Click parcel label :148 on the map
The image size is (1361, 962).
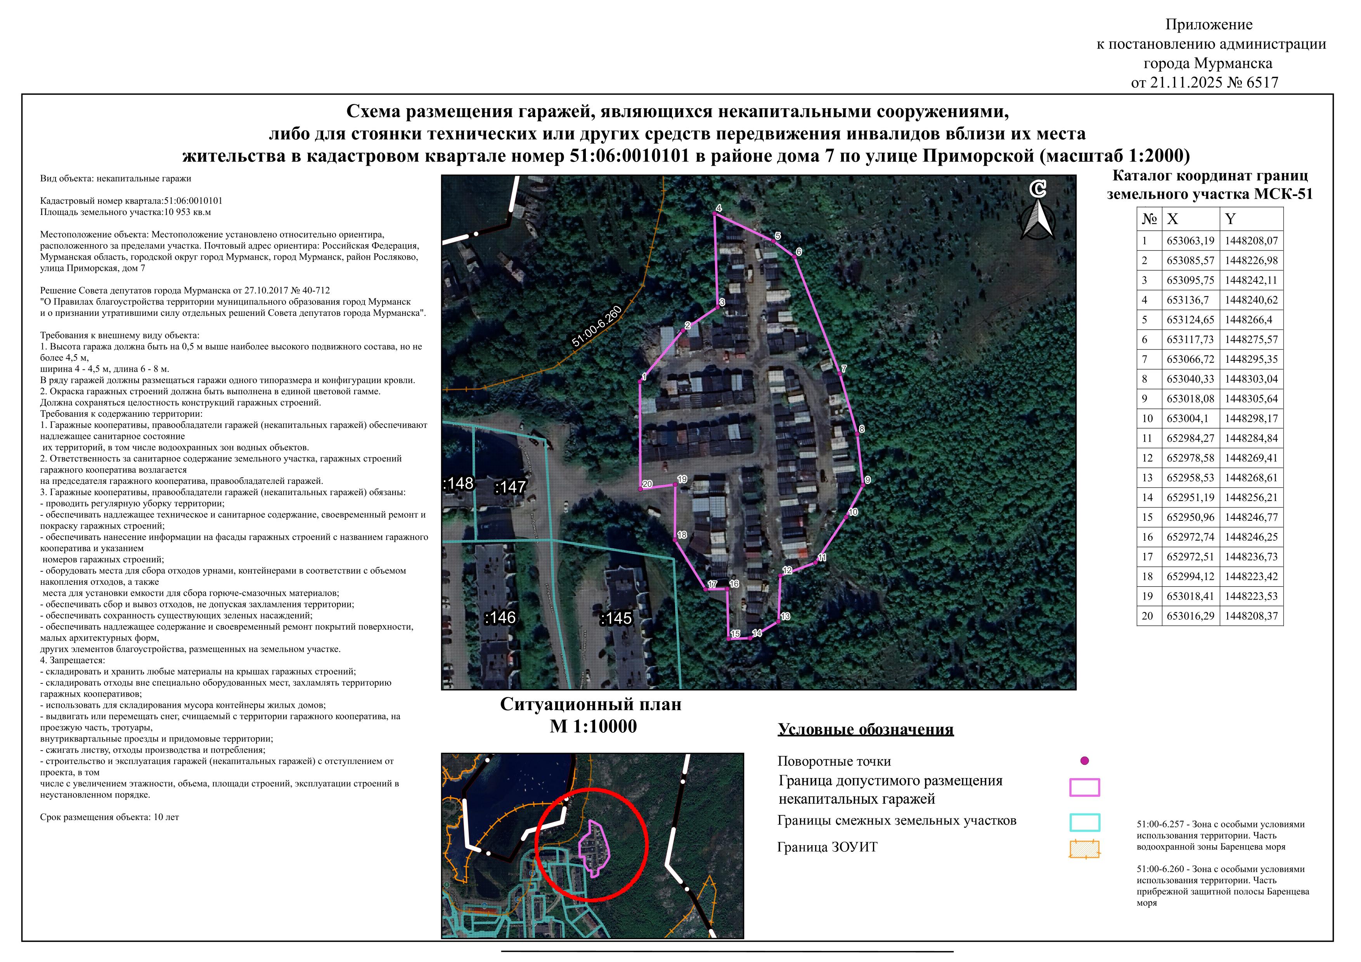(x=458, y=484)
